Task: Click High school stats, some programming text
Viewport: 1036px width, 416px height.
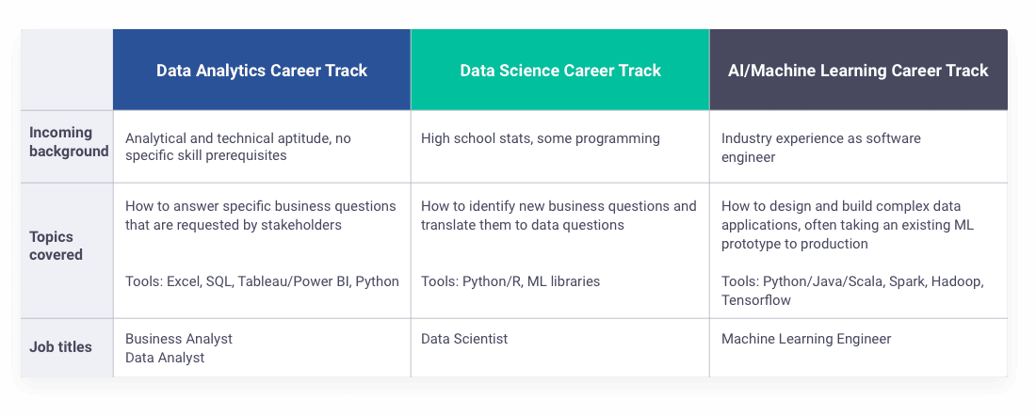Action: click(540, 138)
